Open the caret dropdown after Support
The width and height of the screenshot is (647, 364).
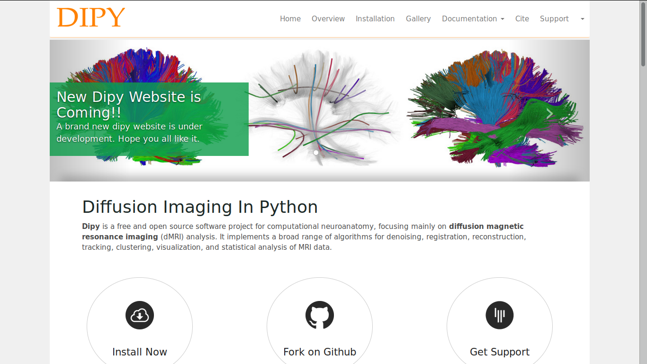(582, 19)
